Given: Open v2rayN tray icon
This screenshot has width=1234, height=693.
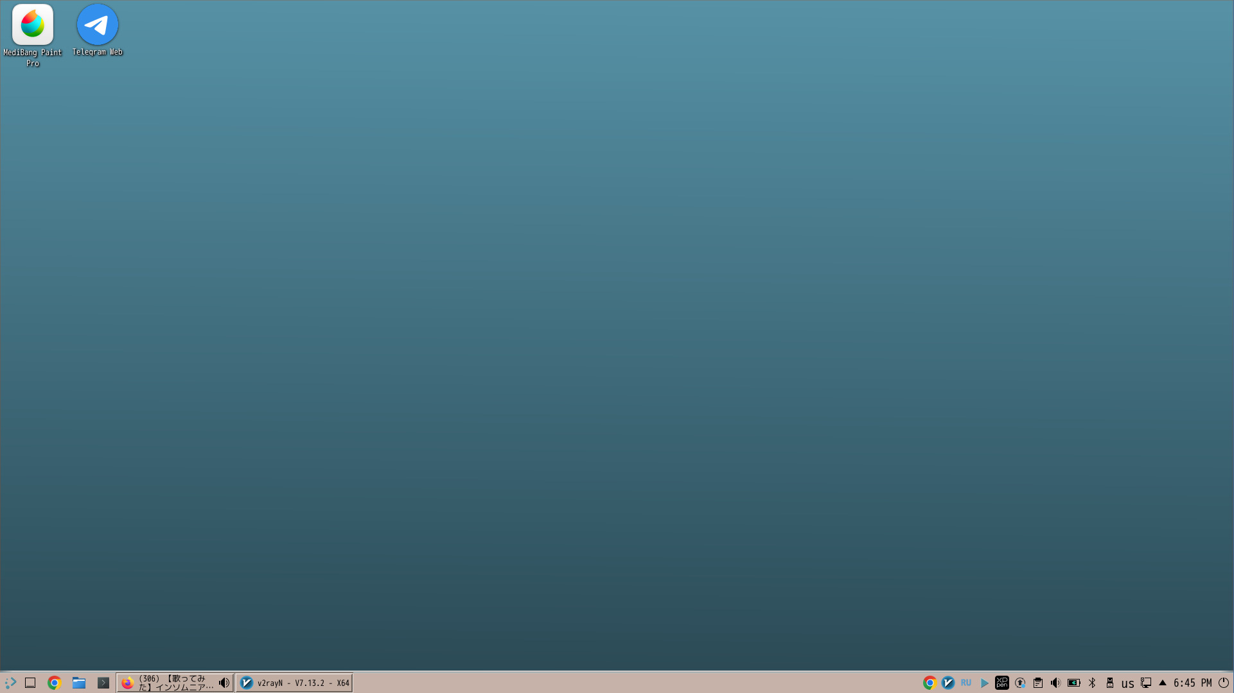Looking at the screenshot, I should pos(948,683).
